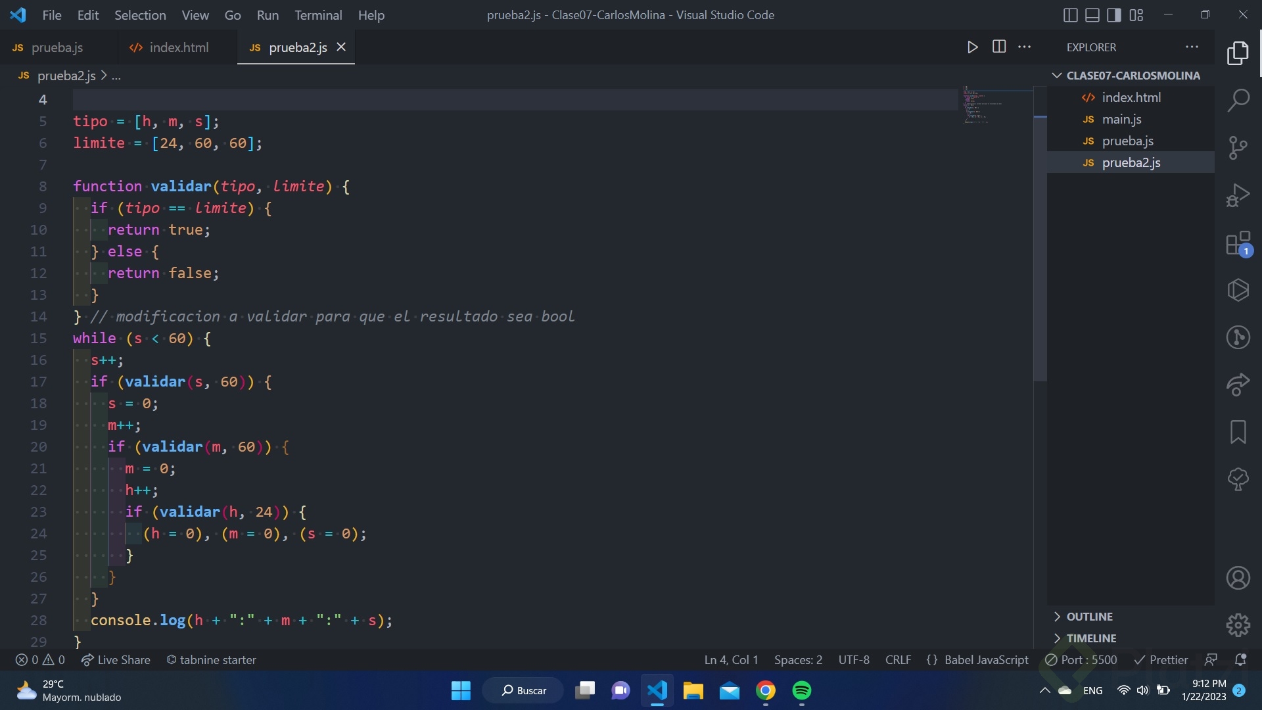Open the Manage gear menu
Screen dimensions: 1262x710
click(x=1238, y=625)
